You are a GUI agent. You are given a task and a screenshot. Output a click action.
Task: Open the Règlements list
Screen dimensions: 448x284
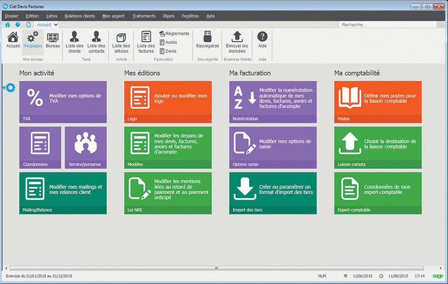pyautogui.click(x=174, y=34)
